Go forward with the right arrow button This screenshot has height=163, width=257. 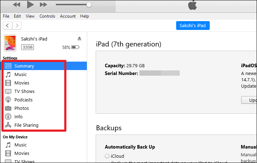click(17, 25)
